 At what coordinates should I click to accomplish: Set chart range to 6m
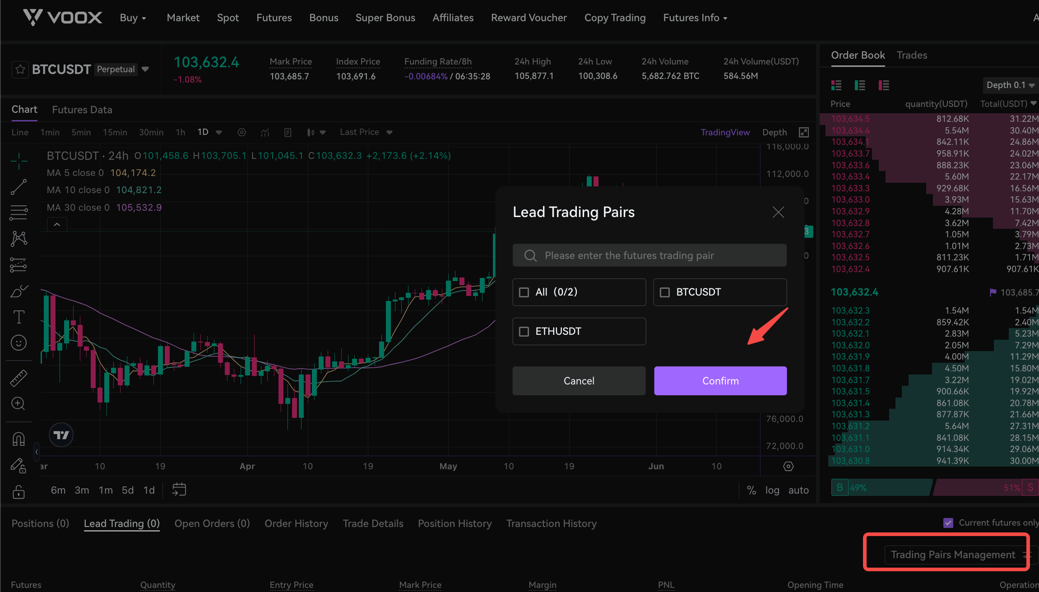click(58, 490)
